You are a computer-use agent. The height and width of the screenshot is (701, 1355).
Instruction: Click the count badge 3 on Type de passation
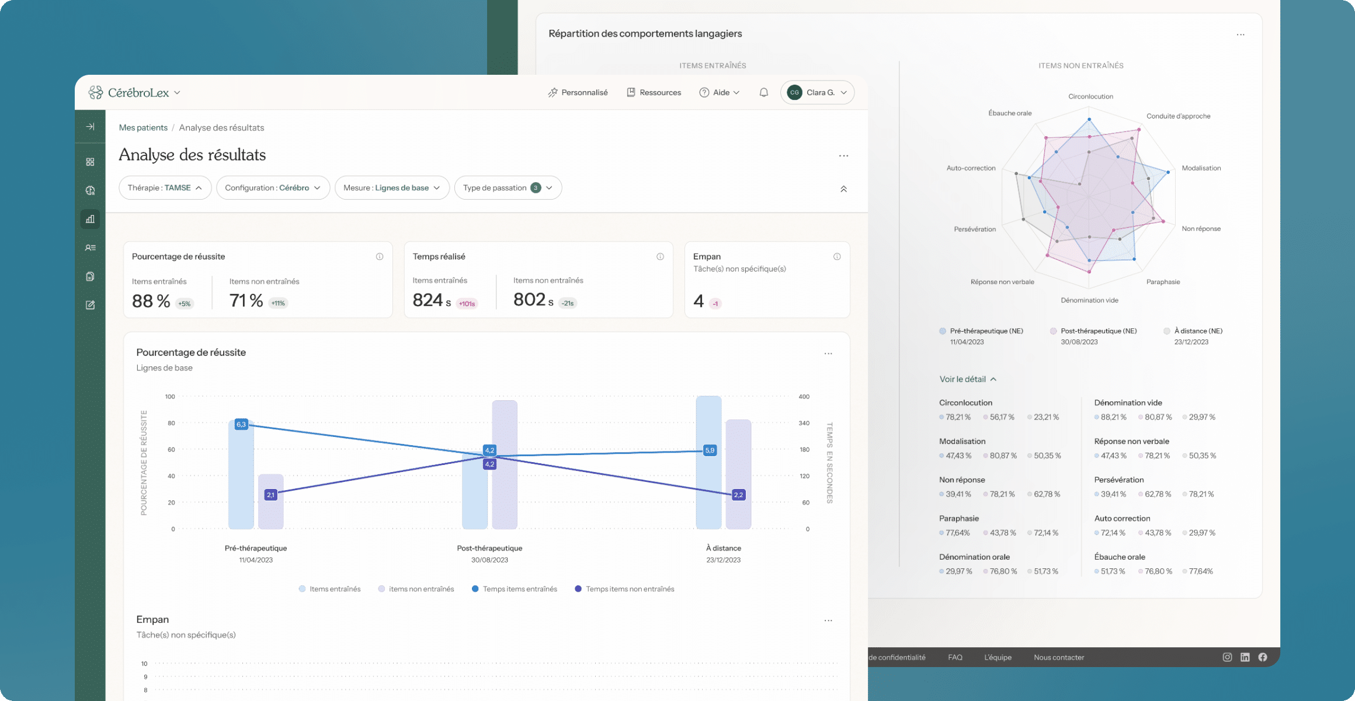[535, 188]
